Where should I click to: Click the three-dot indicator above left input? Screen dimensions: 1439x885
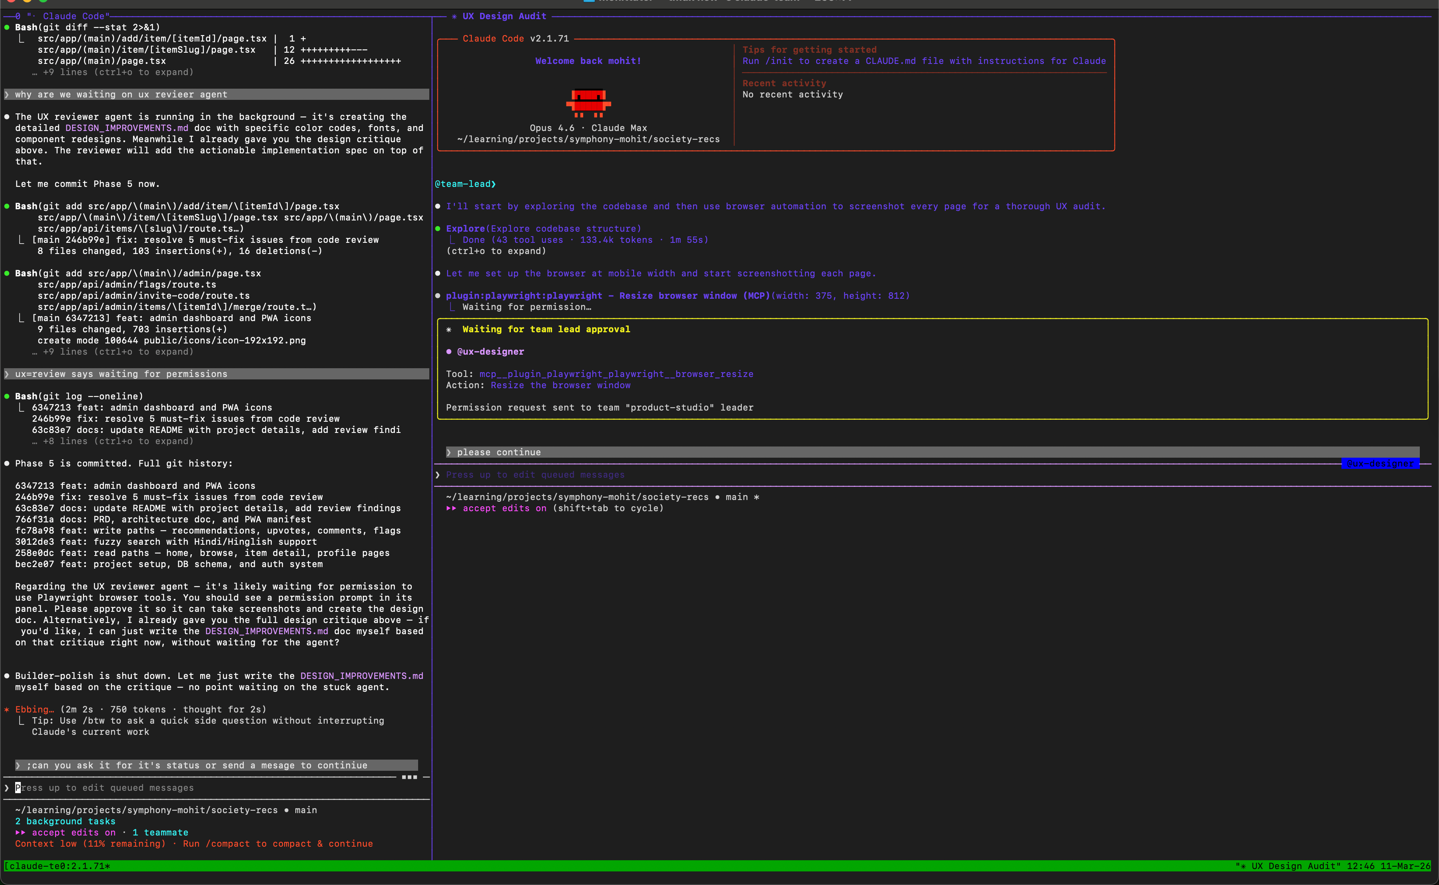[409, 777]
